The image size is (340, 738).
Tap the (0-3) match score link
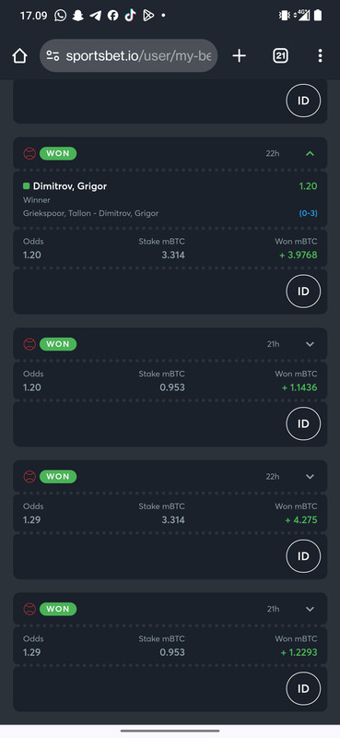click(x=308, y=213)
